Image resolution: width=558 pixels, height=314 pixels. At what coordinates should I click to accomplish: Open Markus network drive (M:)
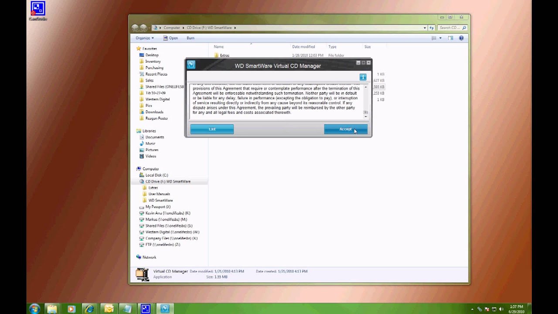(x=166, y=219)
